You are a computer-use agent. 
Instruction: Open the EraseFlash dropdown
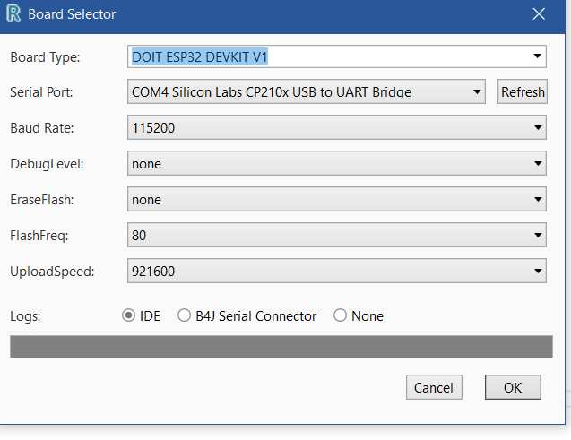tap(537, 200)
